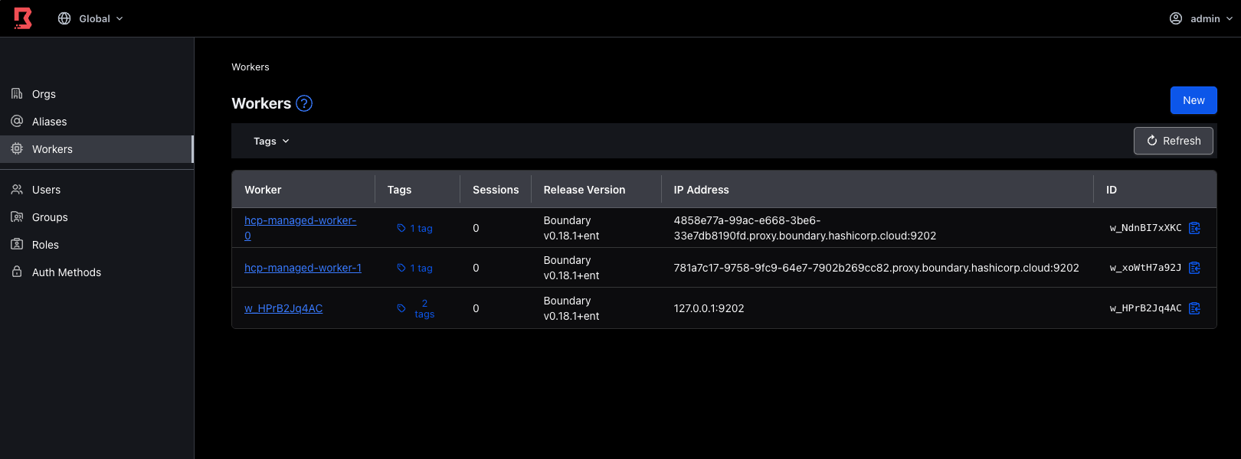The height and width of the screenshot is (459, 1241).
Task: Copy ID w_HPrB2Jq4AC with clipboard icon
Action: pos(1194,308)
